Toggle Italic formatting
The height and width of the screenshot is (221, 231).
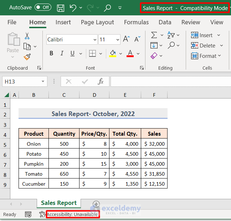[62, 53]
